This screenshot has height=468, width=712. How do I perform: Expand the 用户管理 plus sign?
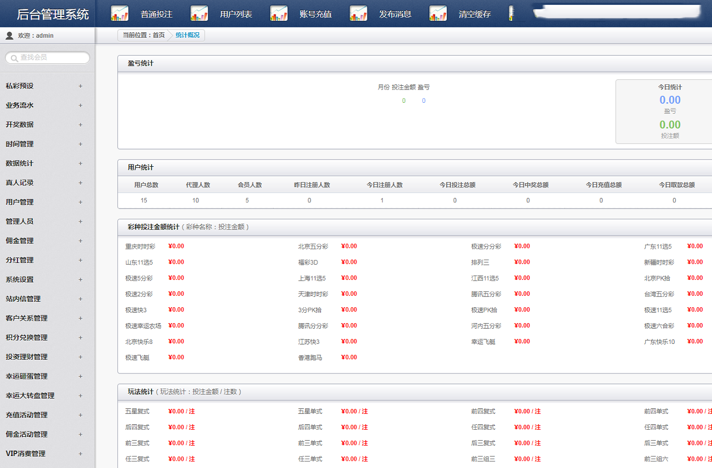coord(80,202)
